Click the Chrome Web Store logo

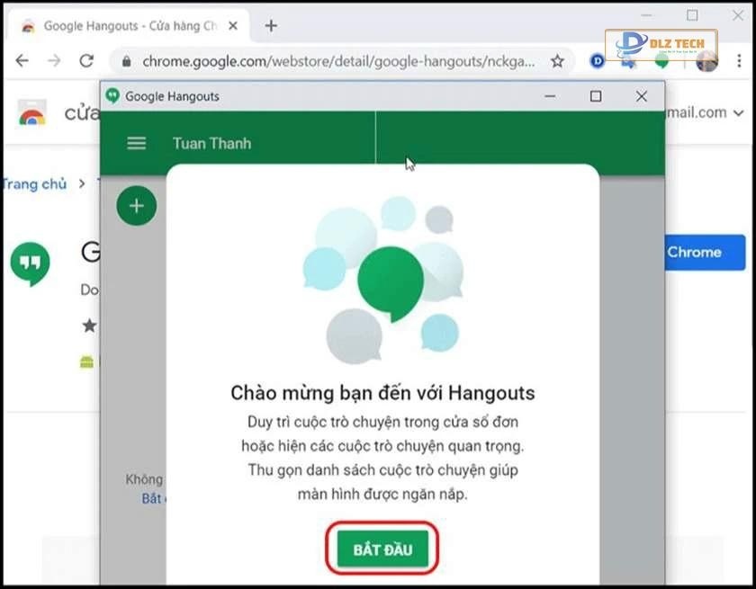[32, 113]
